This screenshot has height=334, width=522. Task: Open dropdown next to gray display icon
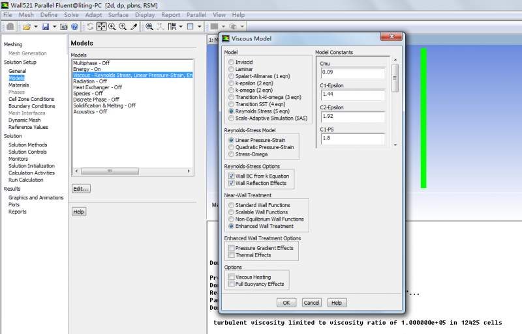(x=223, y=27)
